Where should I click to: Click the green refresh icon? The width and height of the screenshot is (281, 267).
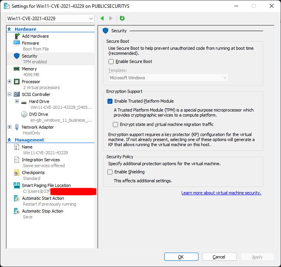[x=122, y=18]
